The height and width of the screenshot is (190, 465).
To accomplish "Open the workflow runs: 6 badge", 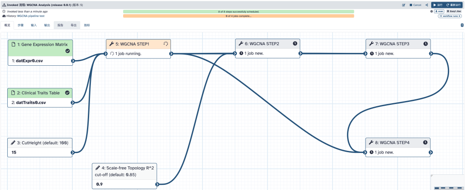I will coord(450,16).
